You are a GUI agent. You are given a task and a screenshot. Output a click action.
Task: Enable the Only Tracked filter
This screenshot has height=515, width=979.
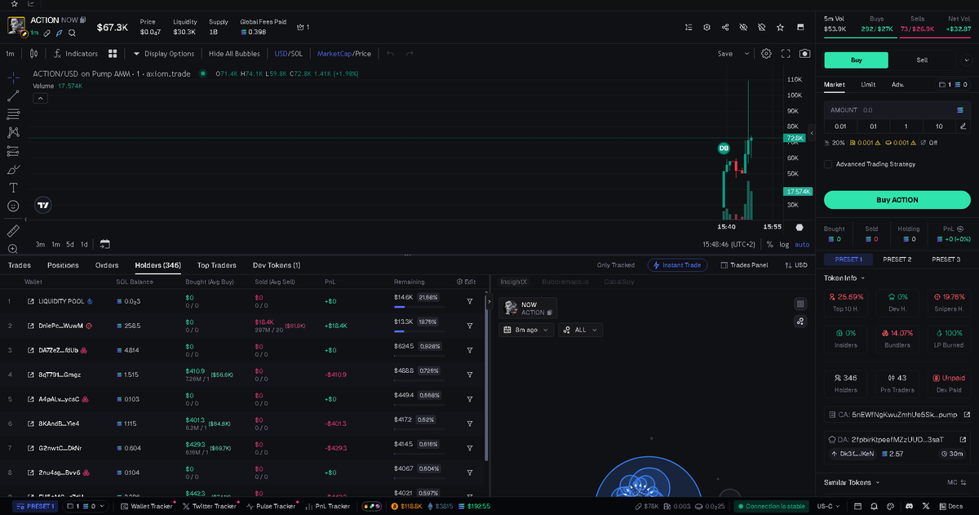click(x=615, y=265)
